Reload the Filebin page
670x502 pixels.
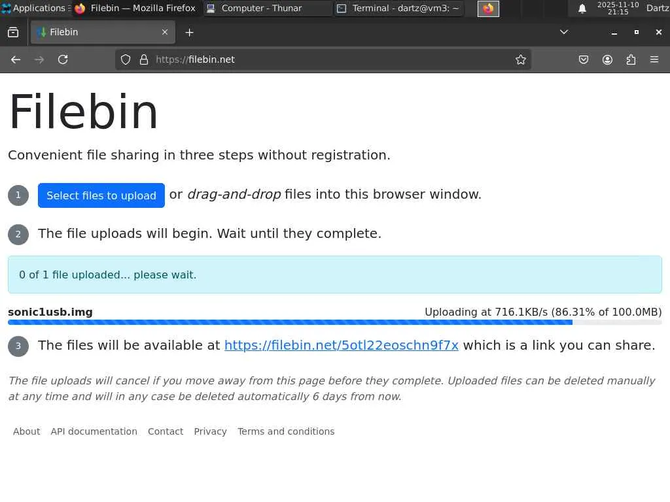[63, 59]
